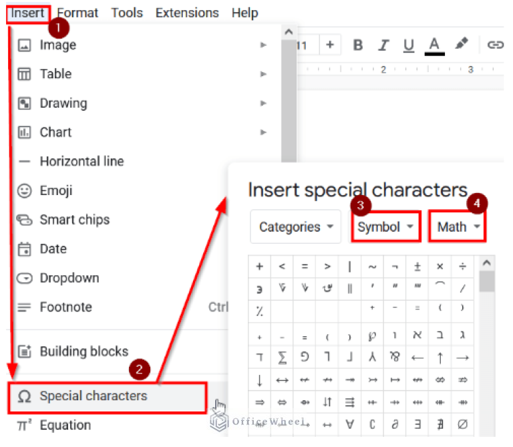Open the Math subcategory dropdown
This screenshot has height=447, width=513.
[x=458, y=227]
